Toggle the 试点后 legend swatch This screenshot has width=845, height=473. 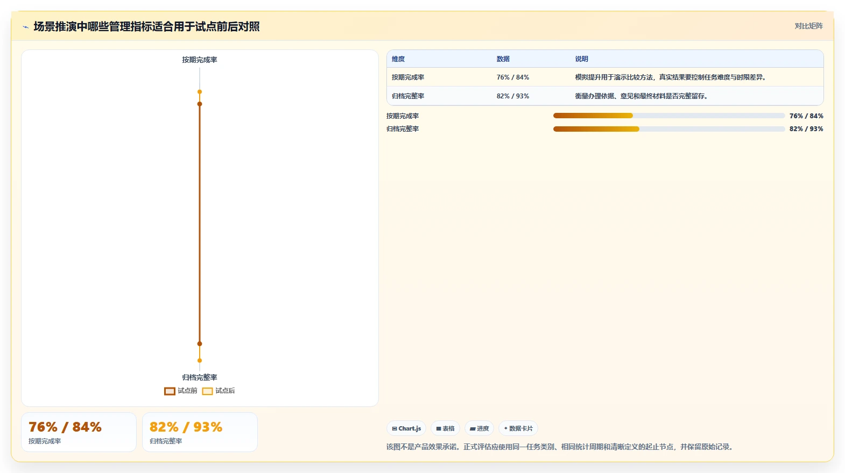[x=207, y=391]
